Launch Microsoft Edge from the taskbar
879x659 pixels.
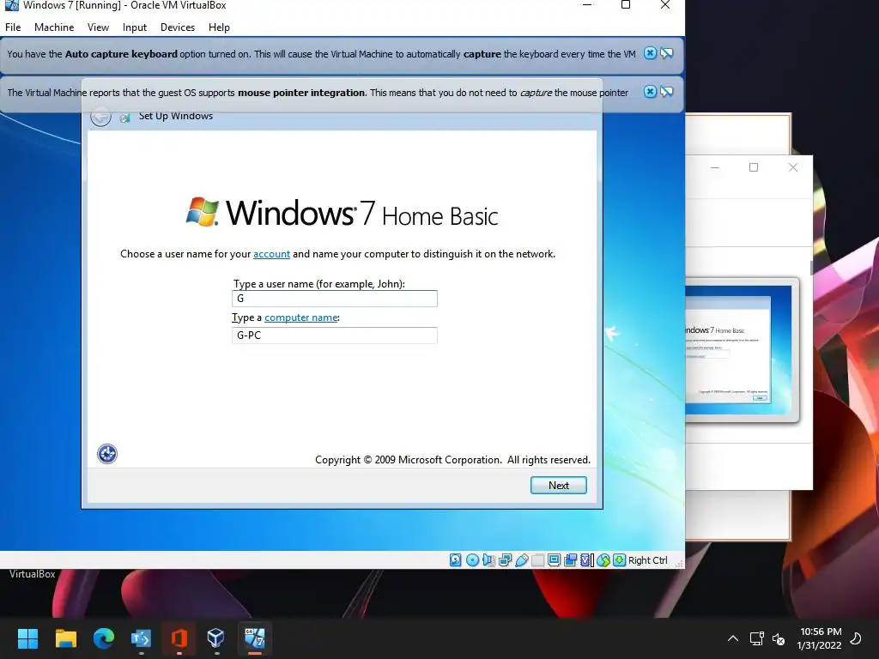click(103, 638)
